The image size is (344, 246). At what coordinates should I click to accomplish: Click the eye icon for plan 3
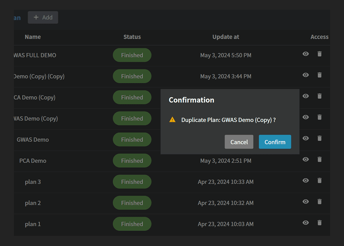click(x=305, y=181)
